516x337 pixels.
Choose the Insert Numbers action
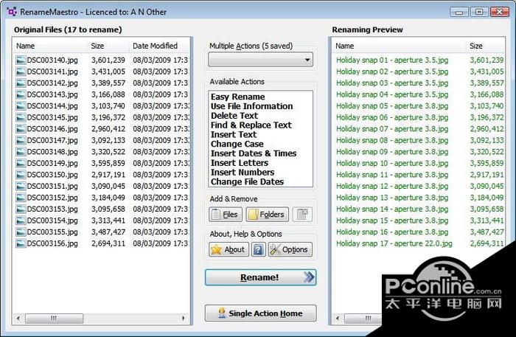coord(243,173)
